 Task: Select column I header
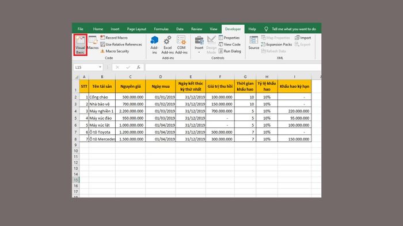click(295, 76)
